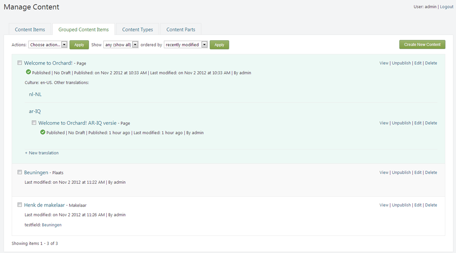Log out via the Logout link

click(x=446, y=7)
